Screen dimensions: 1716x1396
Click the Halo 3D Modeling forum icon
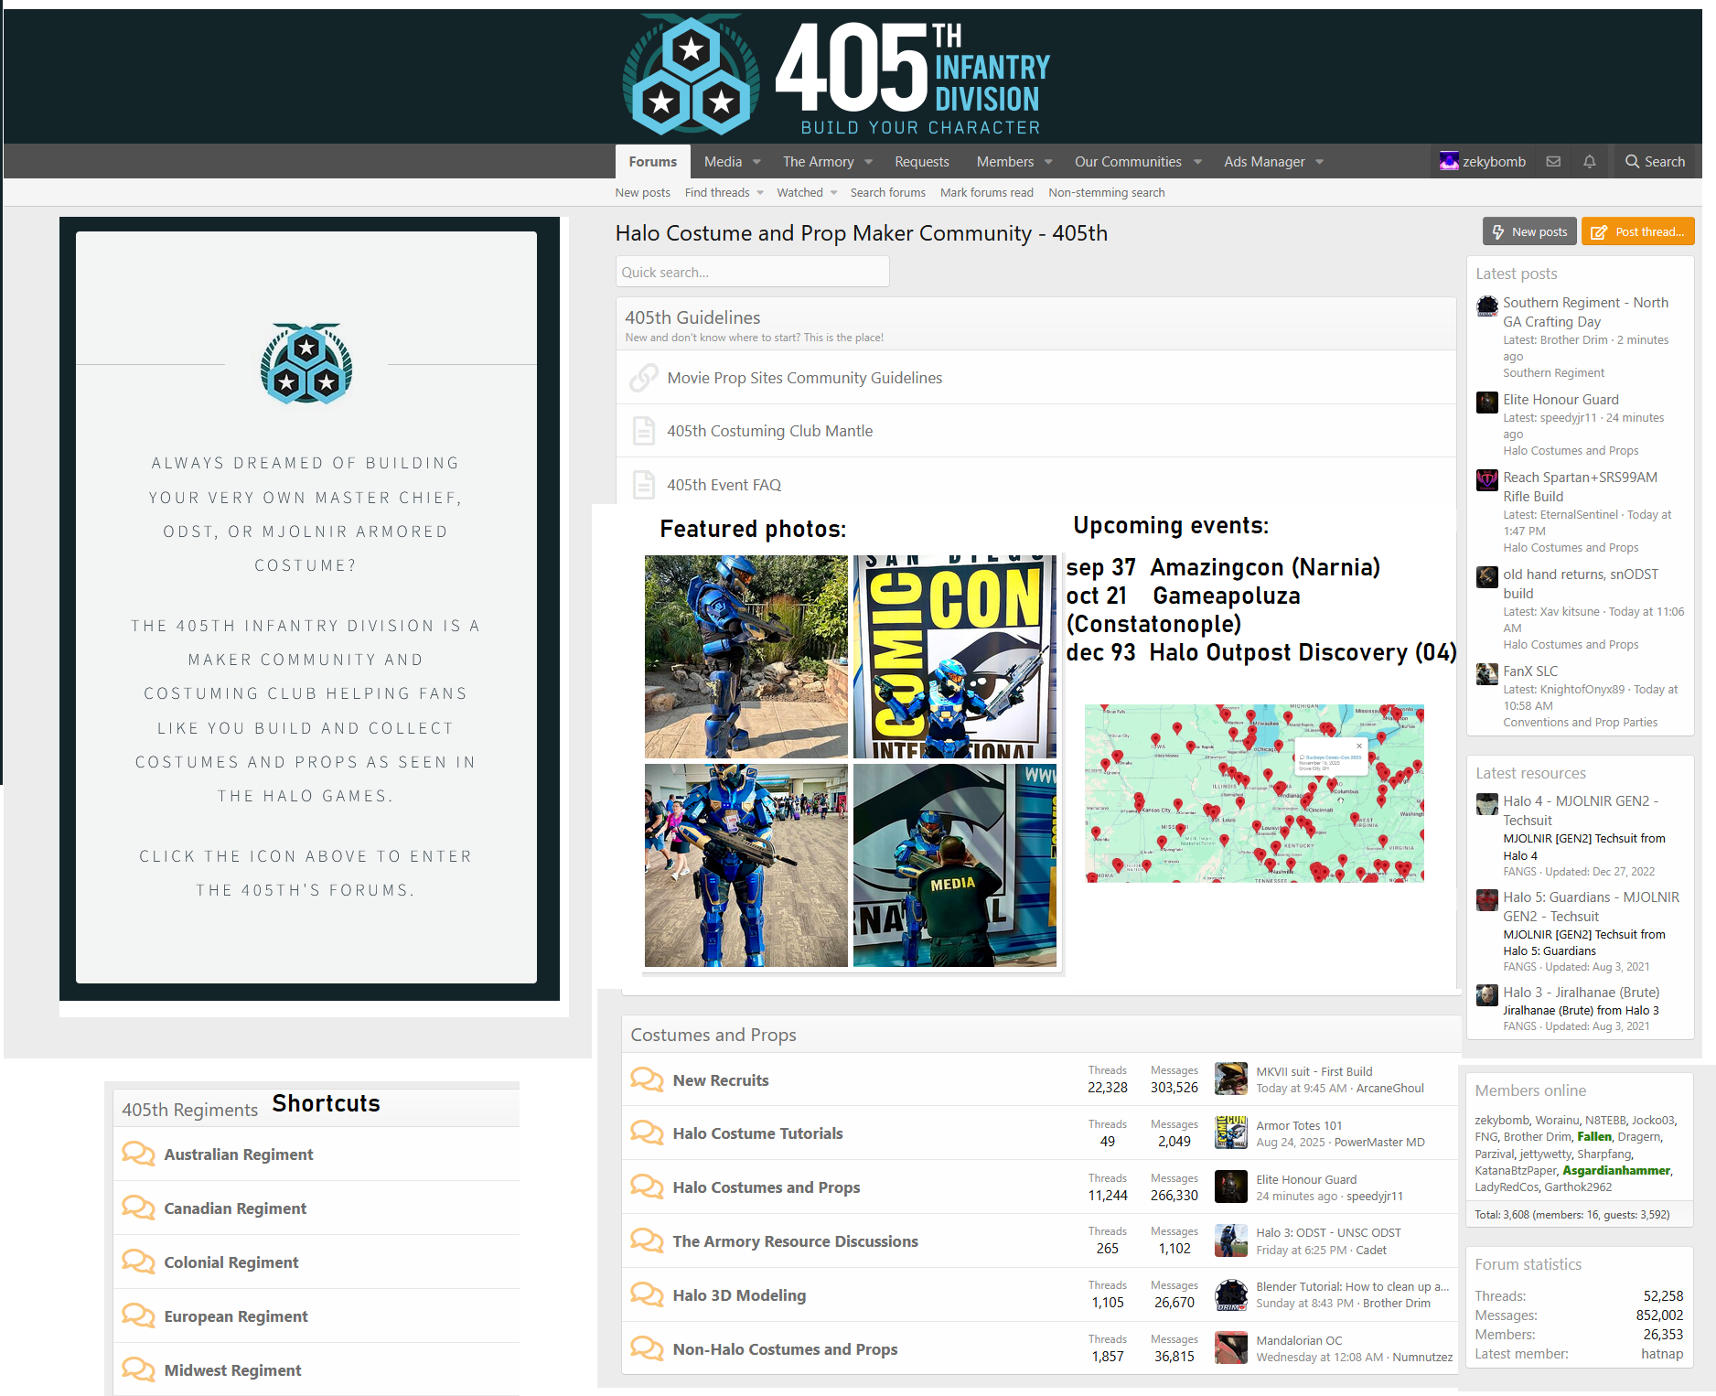[647, 1295]
